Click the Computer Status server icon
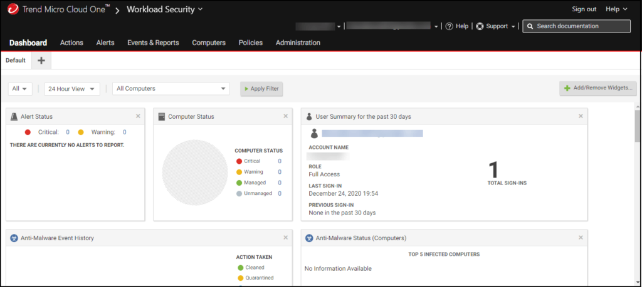Viewport: 642px width, 287px height. (161, 117)
